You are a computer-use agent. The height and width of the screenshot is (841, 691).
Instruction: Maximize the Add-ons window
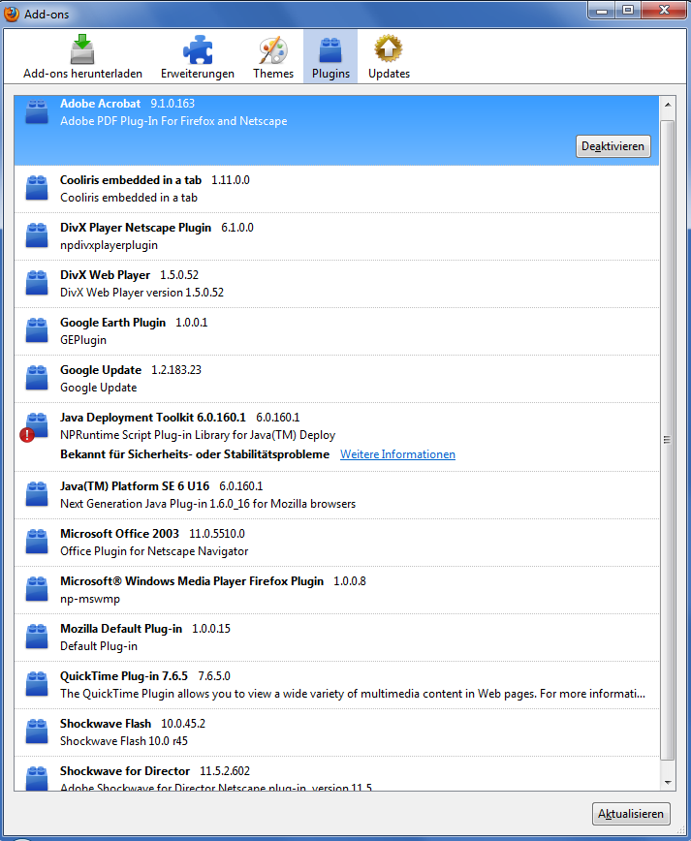tap(627, 11)
